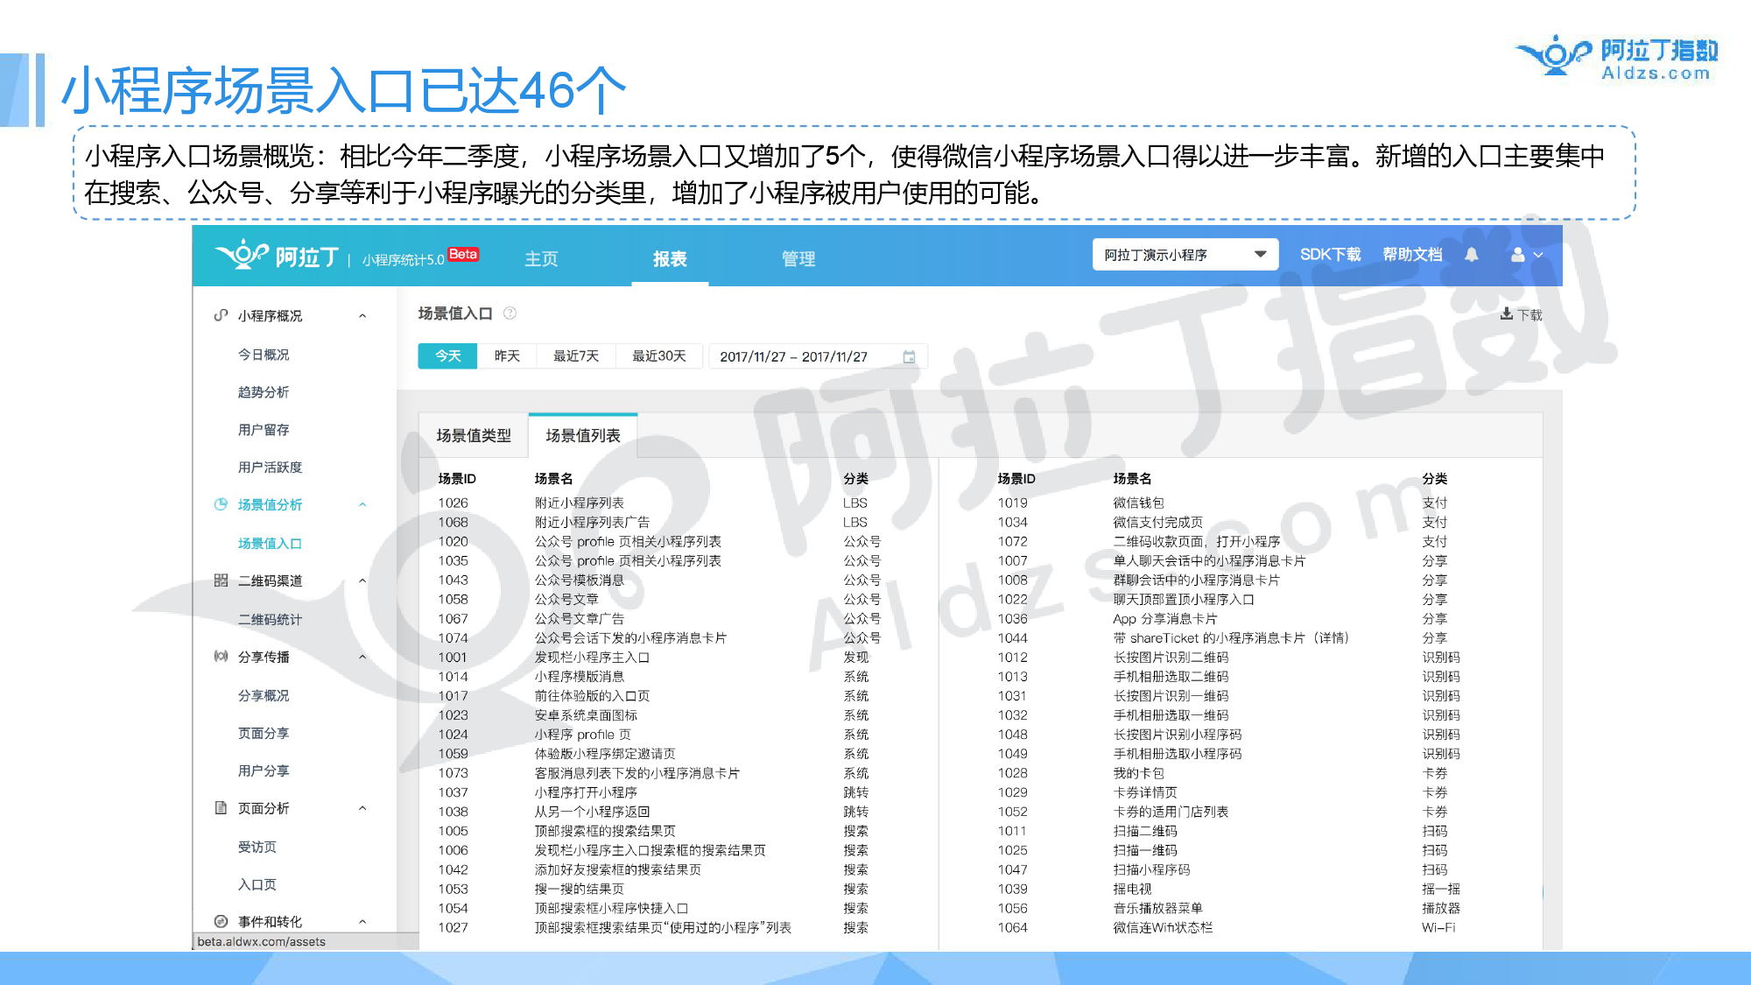The width and height of the screenshot is (1751, 985).
Task: Click the 场景值分析 pie chart icon
Action: (221, 504)
